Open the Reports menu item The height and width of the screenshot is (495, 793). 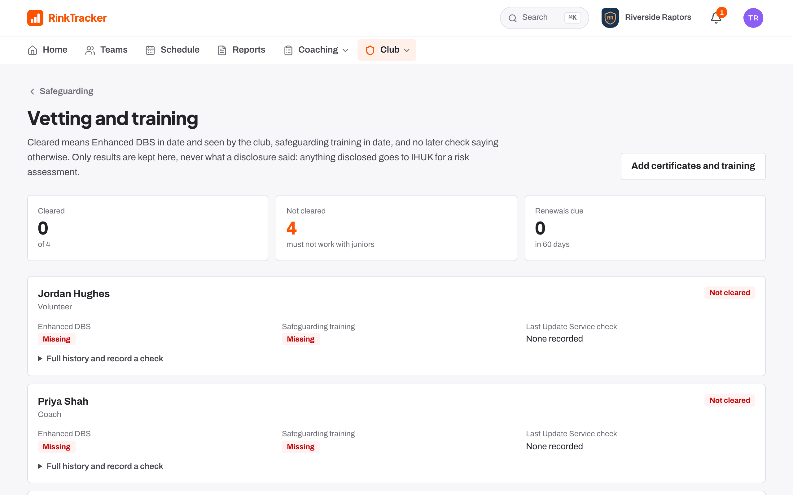[242, 50]
